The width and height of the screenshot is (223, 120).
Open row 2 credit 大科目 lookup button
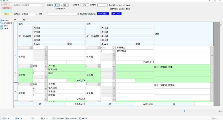[x=114, y=66]
